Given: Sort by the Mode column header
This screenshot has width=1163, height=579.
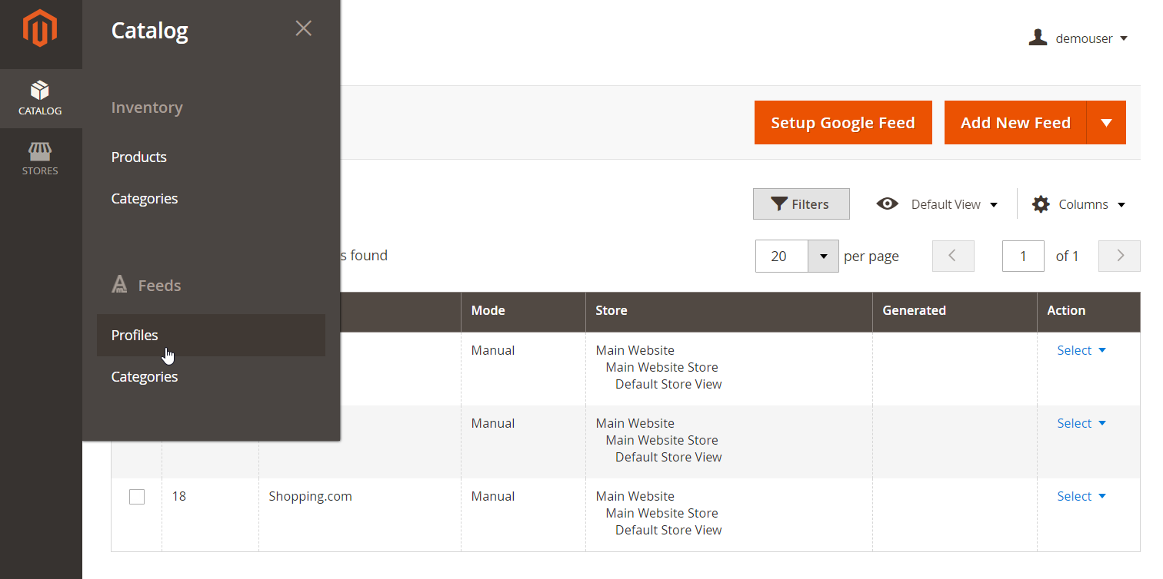Looking at the screenshot, I should [x=523, y=311].
